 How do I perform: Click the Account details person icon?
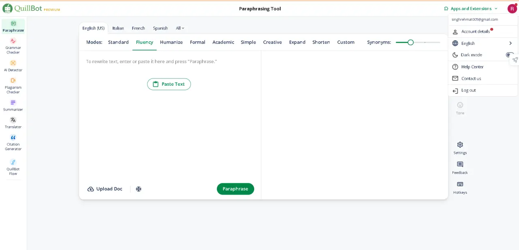[x=455, y=32]
